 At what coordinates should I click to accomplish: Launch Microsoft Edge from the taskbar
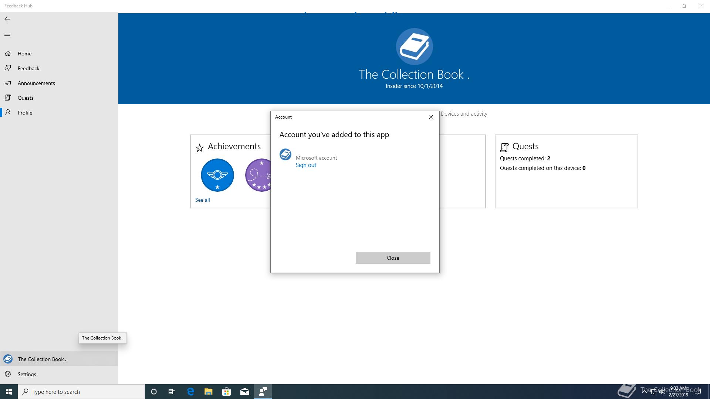click(190, 392)
